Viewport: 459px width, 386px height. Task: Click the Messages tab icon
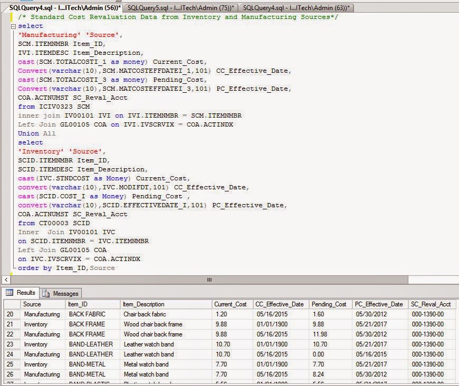click(x=46, y=293)
